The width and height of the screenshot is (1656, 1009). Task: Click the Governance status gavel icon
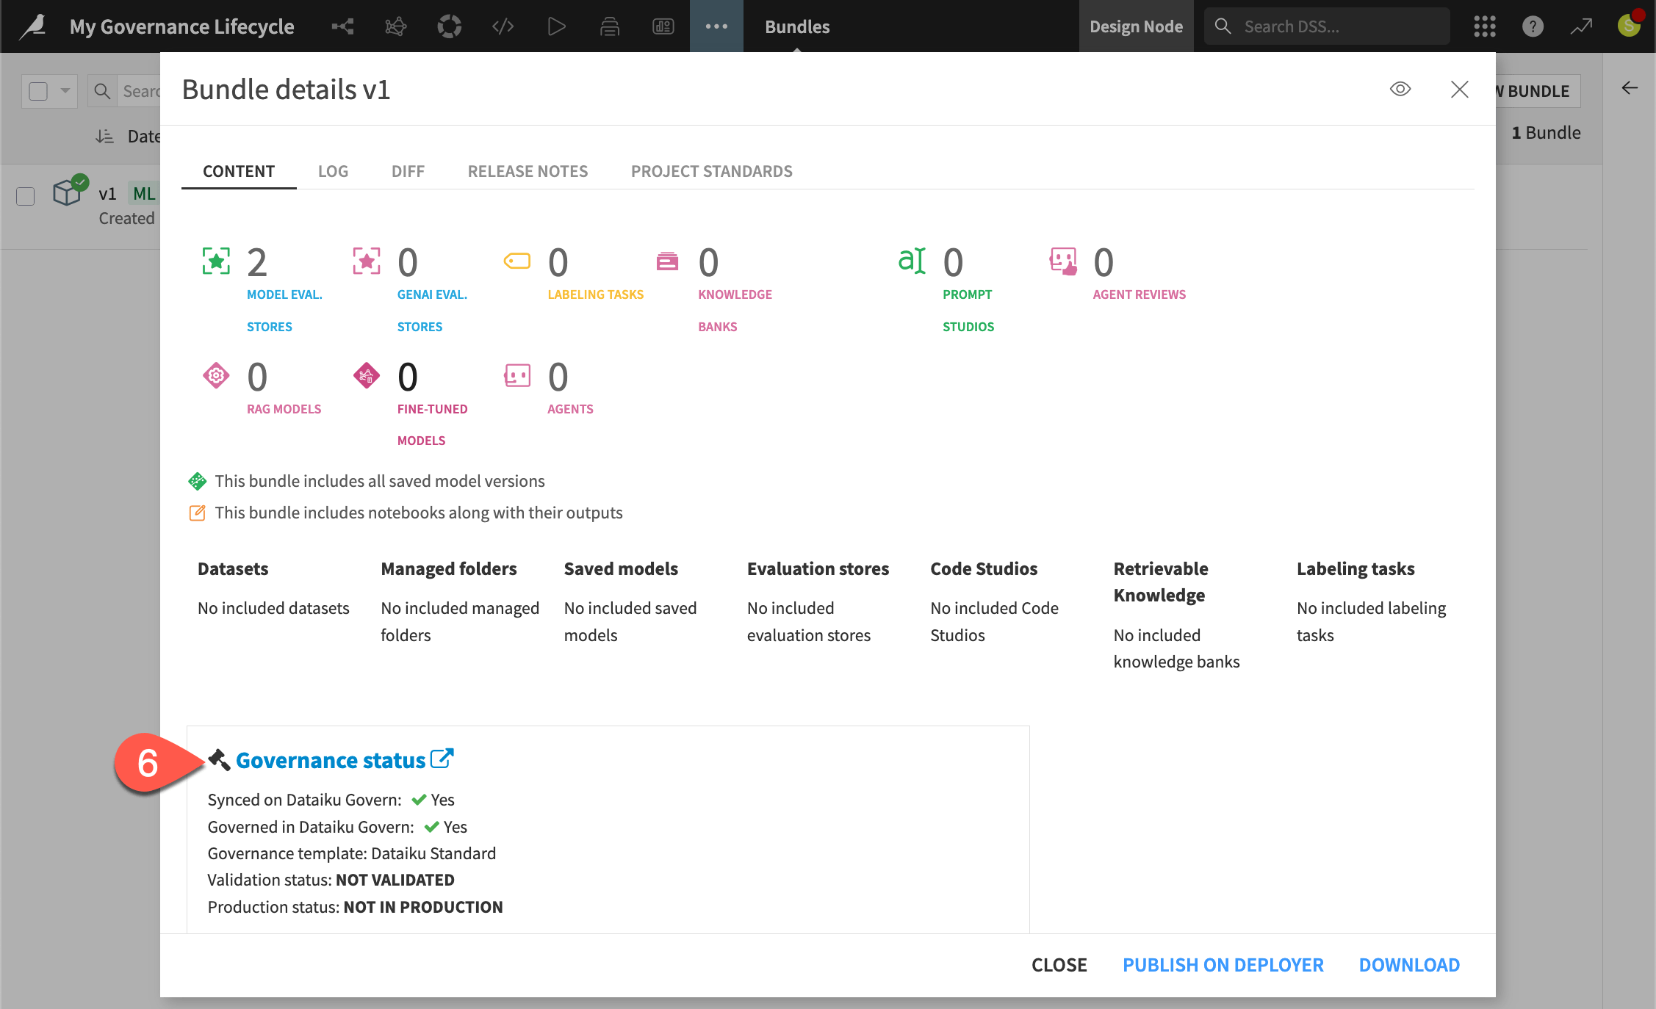click(218, 760)
